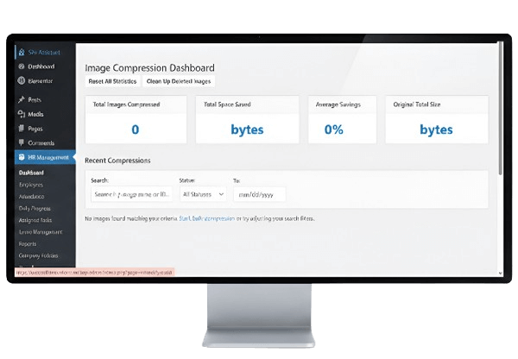Click the Reset All Statistics button

(x=111, y=81)
